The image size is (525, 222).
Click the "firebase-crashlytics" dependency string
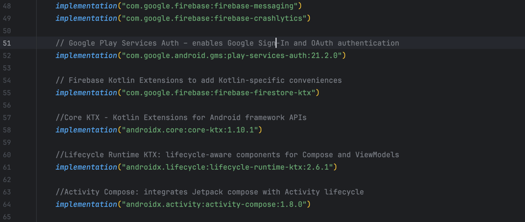coord(214,18)
